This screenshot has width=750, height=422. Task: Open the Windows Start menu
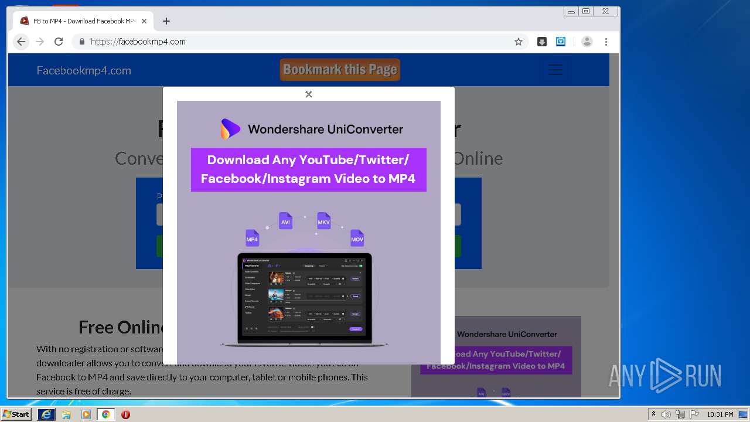tap(16, 414)
